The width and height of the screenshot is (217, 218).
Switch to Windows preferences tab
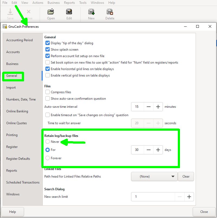click(x=22, y=194)
